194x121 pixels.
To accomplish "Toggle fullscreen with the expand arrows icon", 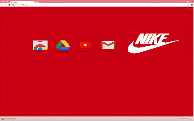I will point(192,2).
